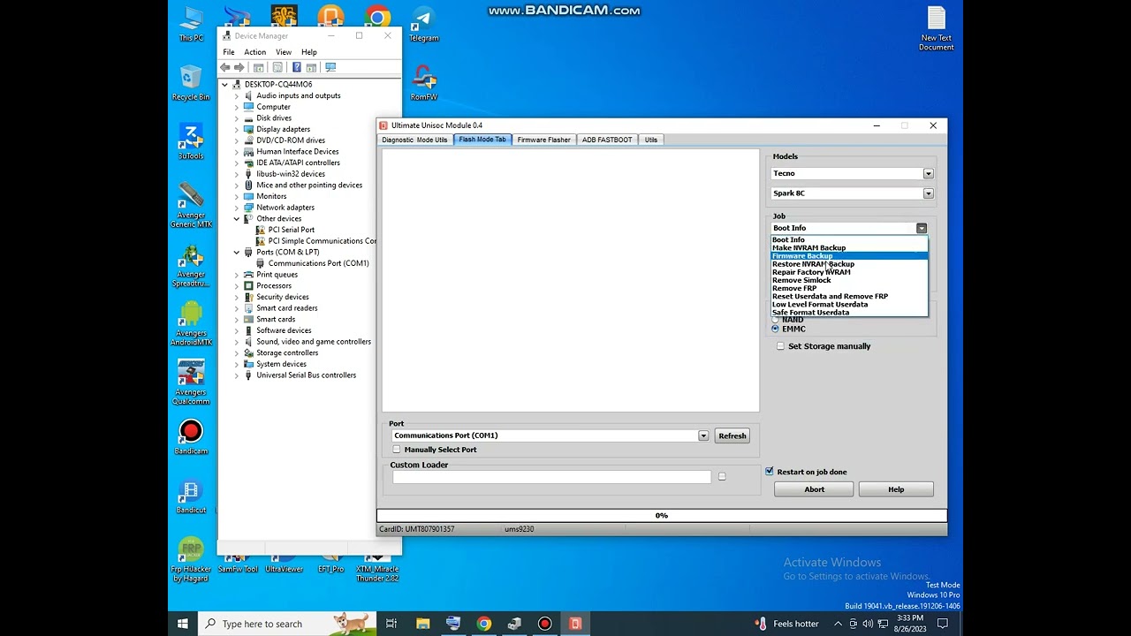
Task: Click the Forward arrow in Device Manager toolbar
Action: click(239, 67)
